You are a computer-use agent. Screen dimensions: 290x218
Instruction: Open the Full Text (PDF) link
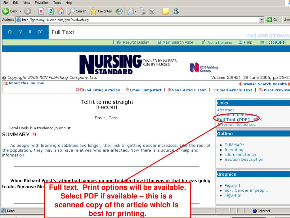pos(233,120)
